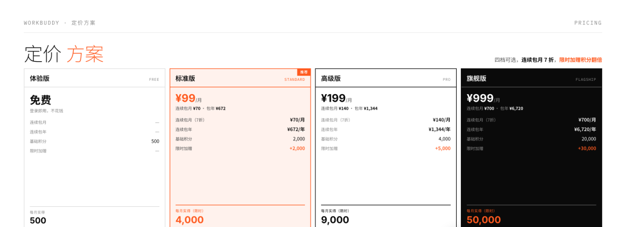The height and width of the screenshot is (227, 626).
Task: Click the STANDARD tag label
Action: pos(294,80)
